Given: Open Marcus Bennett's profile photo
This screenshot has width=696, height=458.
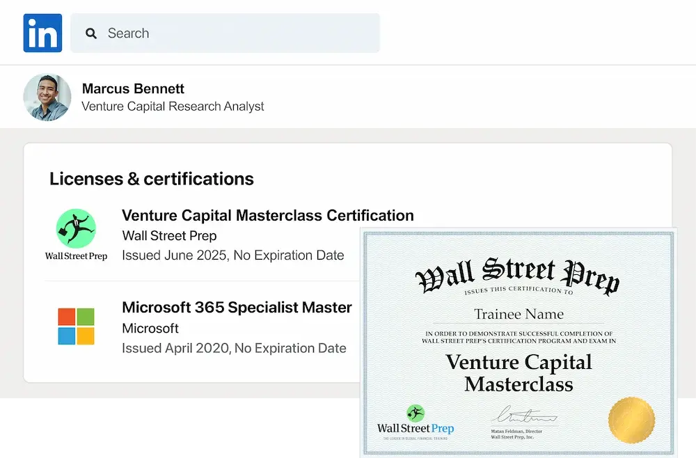Looking at the screenshot, I should (47, 97).
